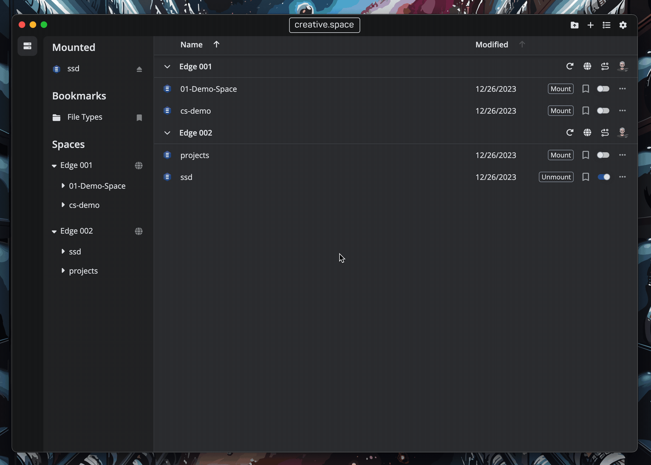Refresh the Edge 002 group
Image resolution: width=651 pixels, height=465 pixels.
(570, 132)
